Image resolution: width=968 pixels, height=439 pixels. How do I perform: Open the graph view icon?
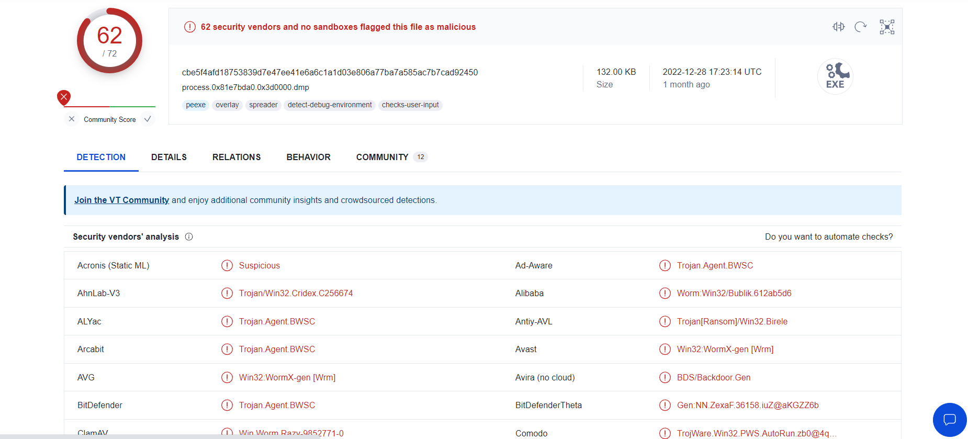click(x=887, y=27)
